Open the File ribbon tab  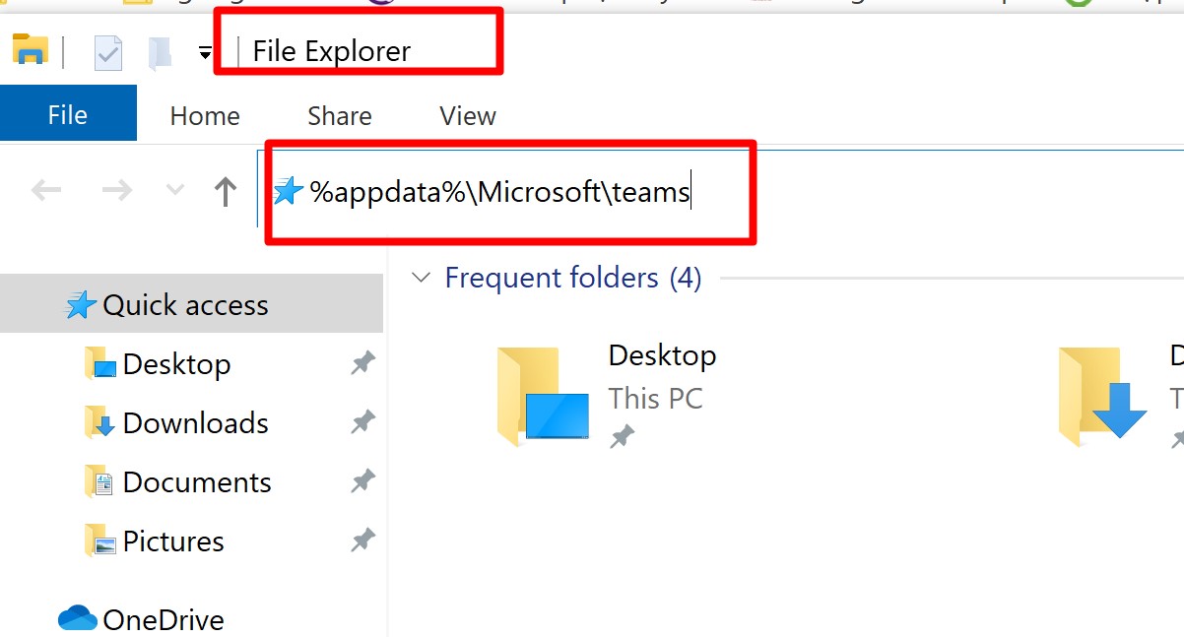(67, 115)
